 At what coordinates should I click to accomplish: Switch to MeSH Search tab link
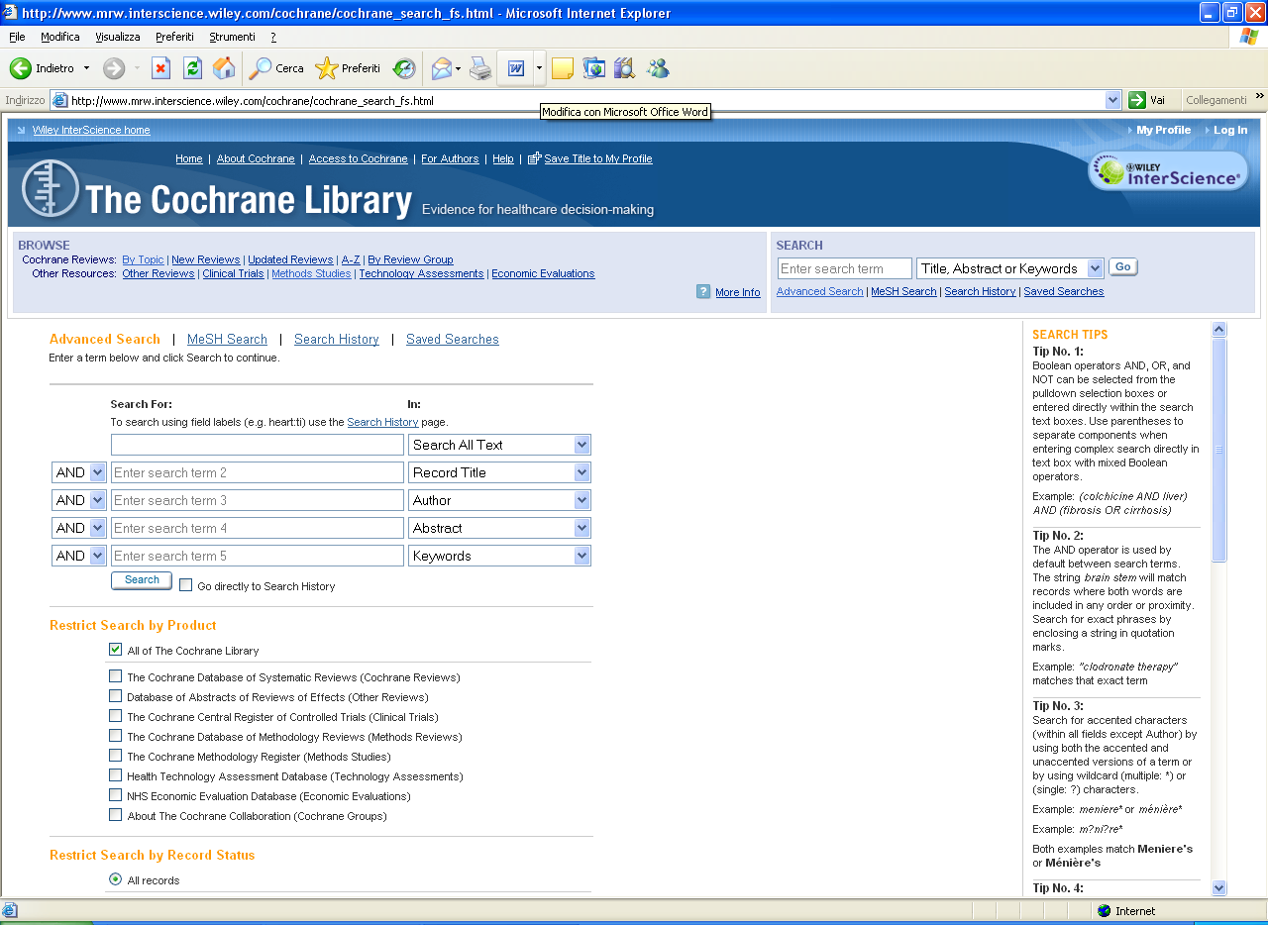coord(227,339)
